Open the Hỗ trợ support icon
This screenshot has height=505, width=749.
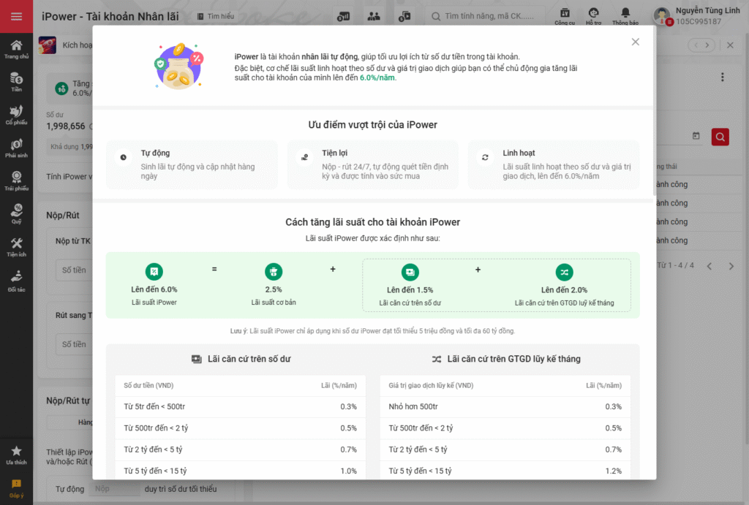click(x=594, y=16)
